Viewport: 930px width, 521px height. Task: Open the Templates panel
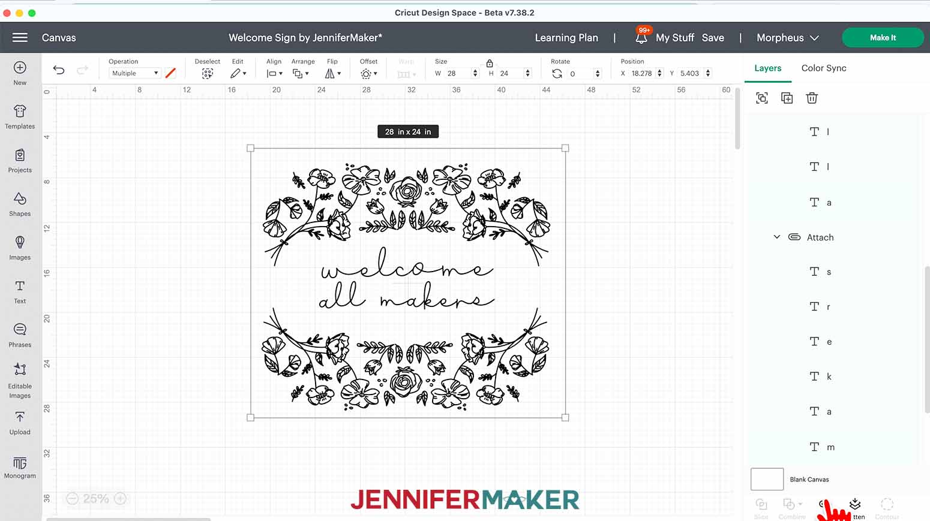pos(20,117)
